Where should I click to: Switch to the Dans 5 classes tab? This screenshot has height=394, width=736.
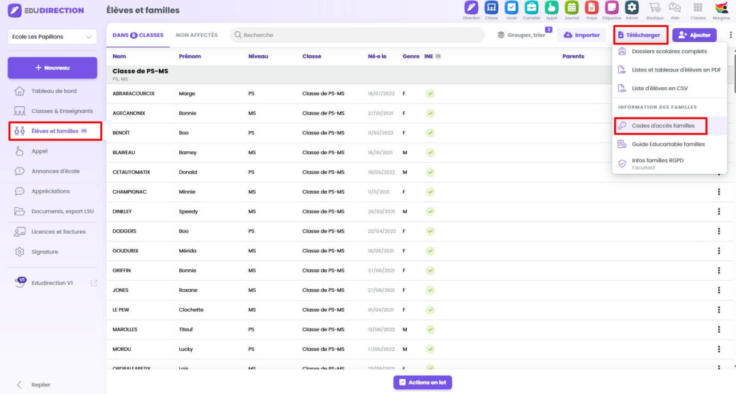click(138, 35)
